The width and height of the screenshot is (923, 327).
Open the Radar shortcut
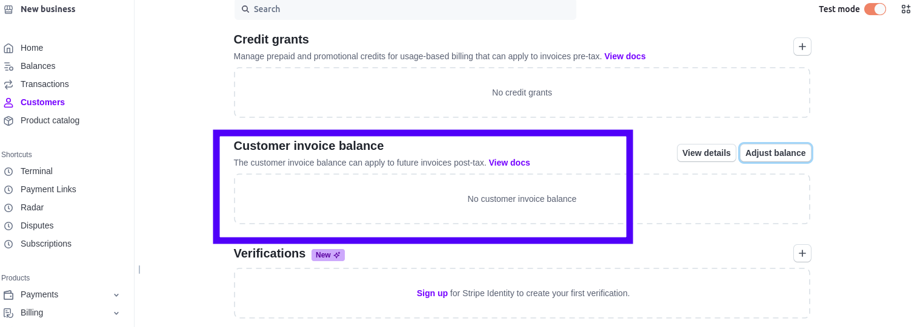[x=32, y=207]
